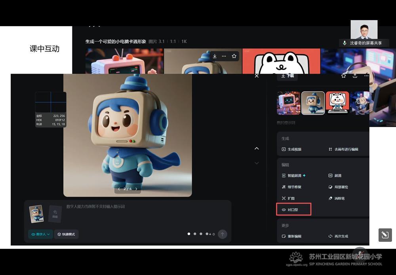Select the white bear thumbnail in the preview strip
The height and width of the screenshot is (275, 396).
337,103
